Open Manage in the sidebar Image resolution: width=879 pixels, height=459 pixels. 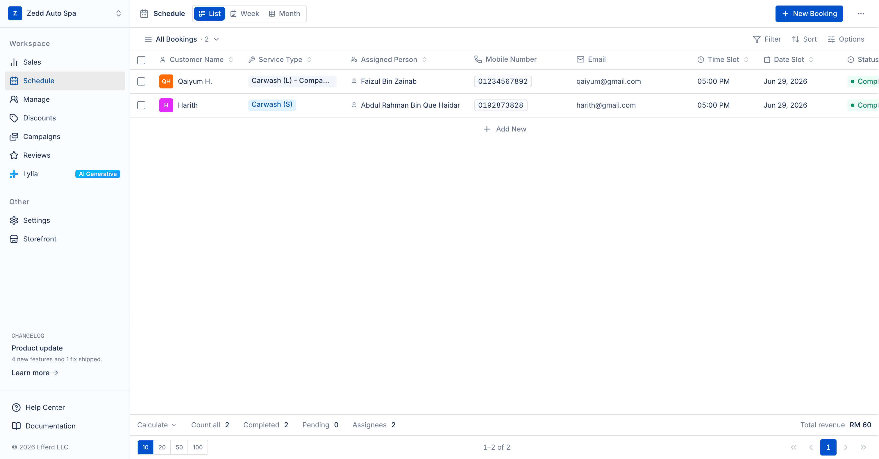(65, 99)
